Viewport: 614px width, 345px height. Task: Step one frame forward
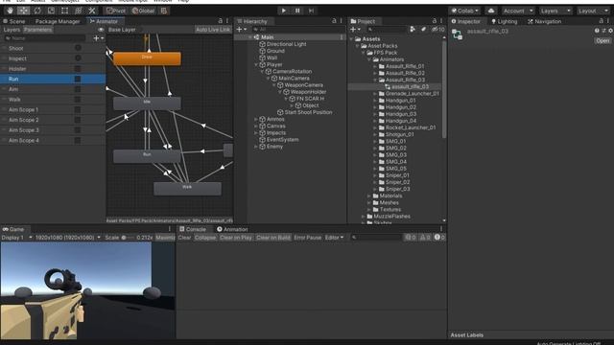[311, 11]
